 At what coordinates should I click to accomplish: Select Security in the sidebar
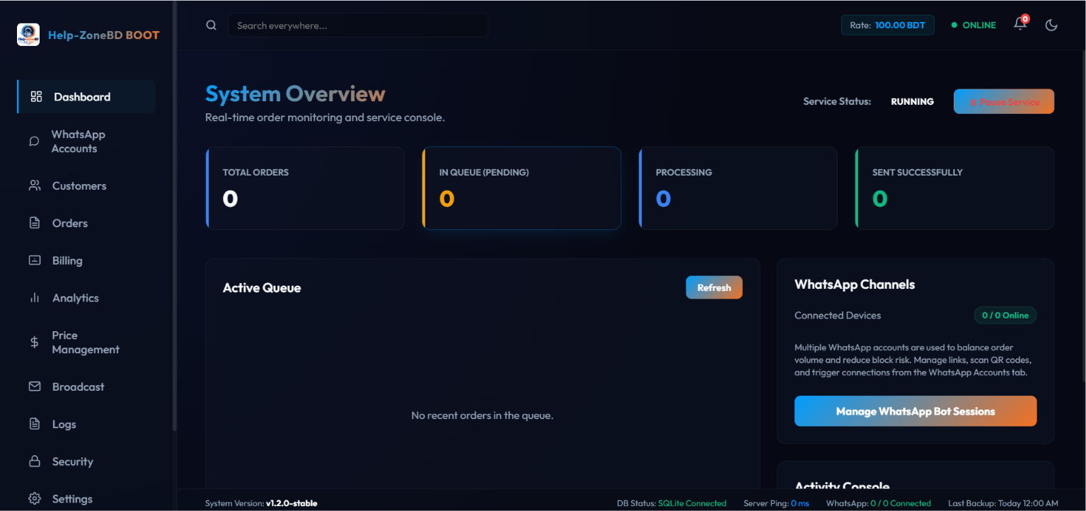[86, 461]
